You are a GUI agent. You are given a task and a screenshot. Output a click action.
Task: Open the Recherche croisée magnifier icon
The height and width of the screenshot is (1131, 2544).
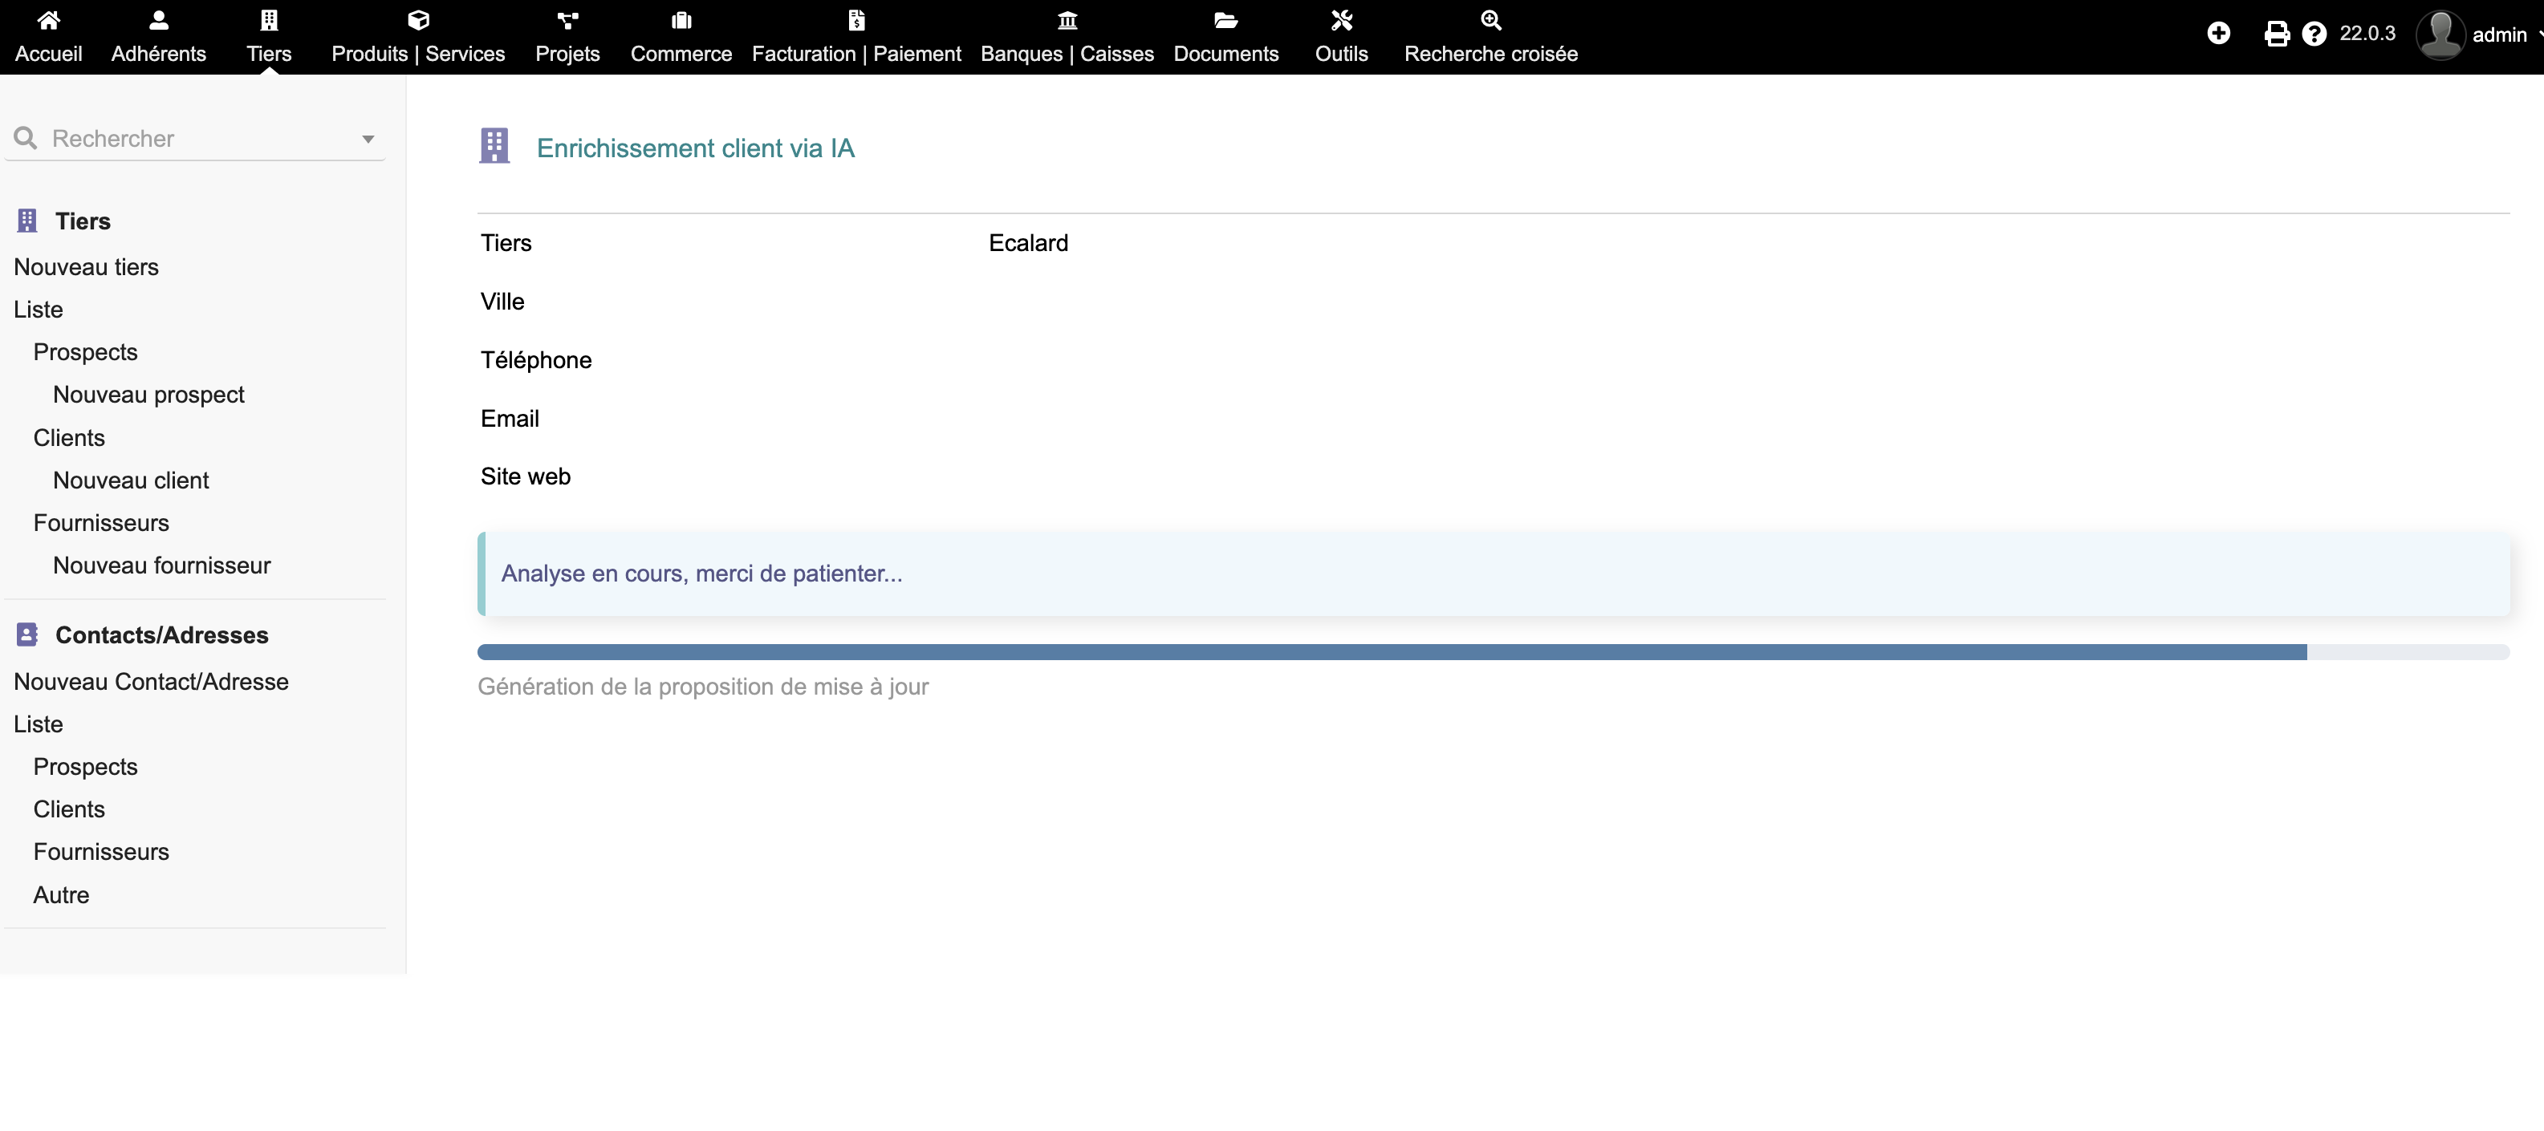1490,20
